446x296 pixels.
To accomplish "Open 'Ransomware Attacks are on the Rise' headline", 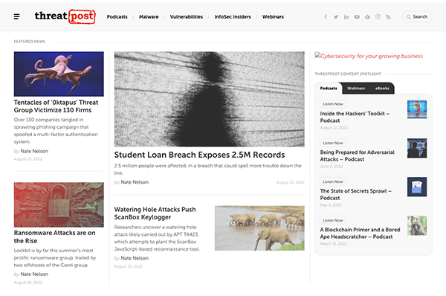I will [x=54, y=237].
